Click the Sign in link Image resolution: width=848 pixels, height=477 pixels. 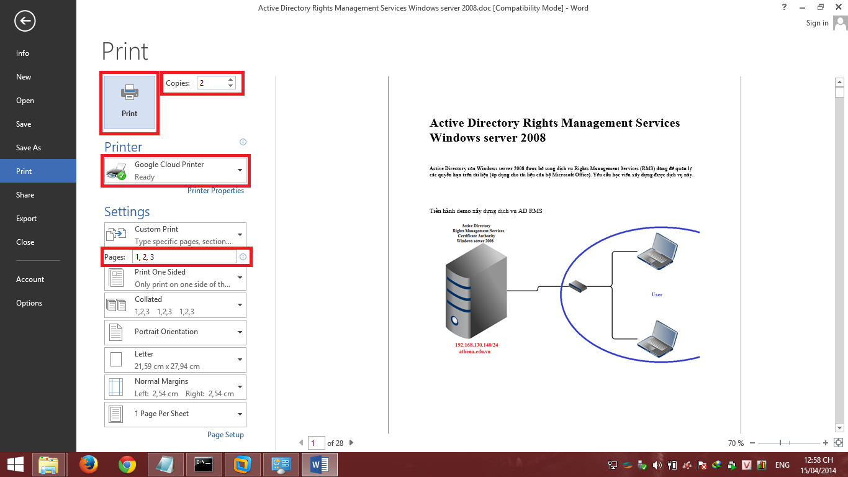(x=817, y=23)
